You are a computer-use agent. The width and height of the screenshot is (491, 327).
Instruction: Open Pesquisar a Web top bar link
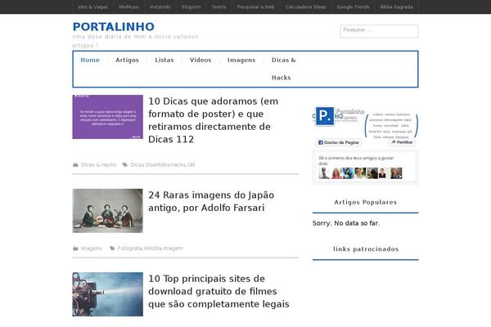coord(255,7)
